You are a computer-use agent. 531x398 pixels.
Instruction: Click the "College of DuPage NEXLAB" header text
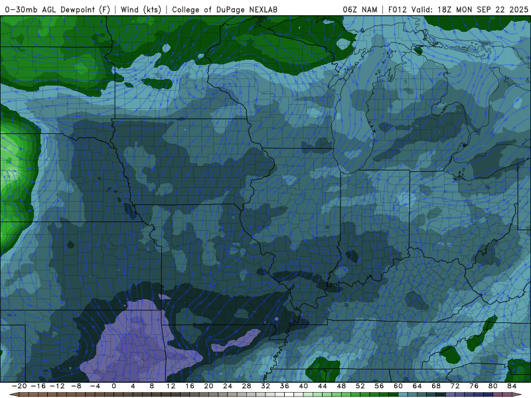click(x=224, y=9)
